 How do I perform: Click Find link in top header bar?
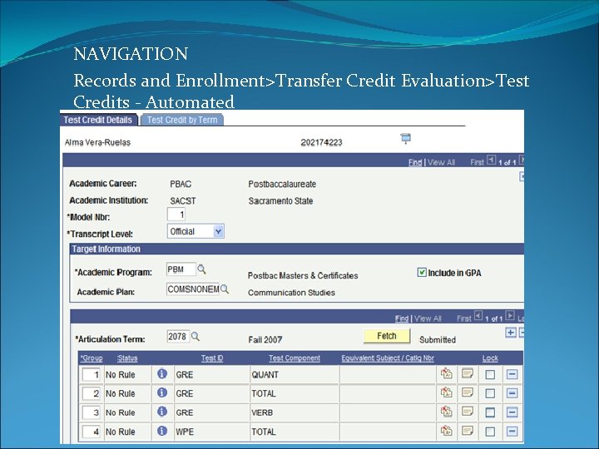pos(415,162)
